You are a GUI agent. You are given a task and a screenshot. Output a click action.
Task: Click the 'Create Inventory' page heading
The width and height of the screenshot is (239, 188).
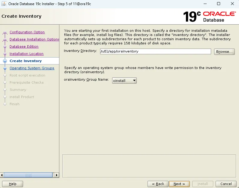pos(22,16)
